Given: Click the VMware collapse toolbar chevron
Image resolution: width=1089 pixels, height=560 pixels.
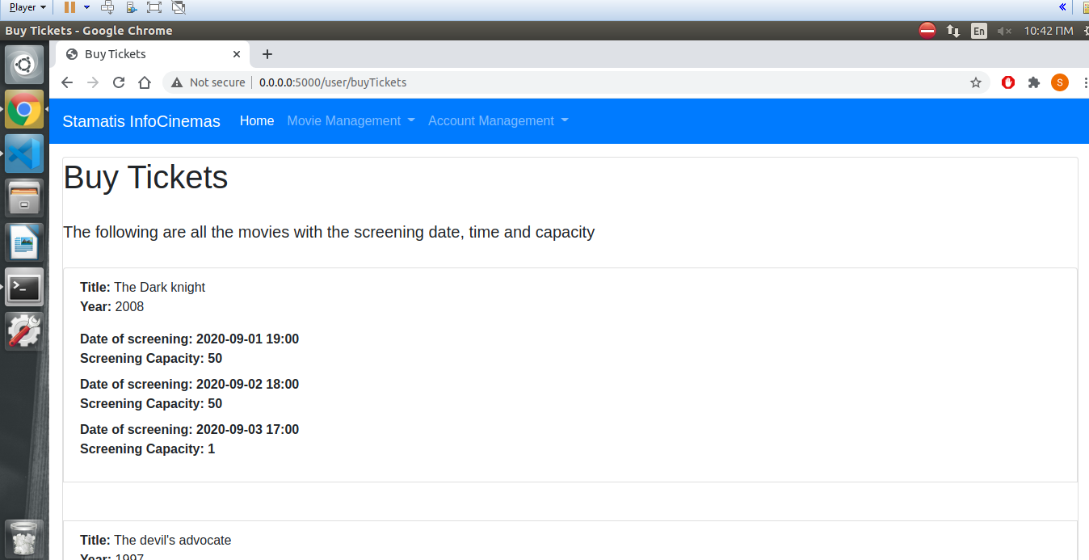Looking at the screenshot, I should (x=1062, y=7).
